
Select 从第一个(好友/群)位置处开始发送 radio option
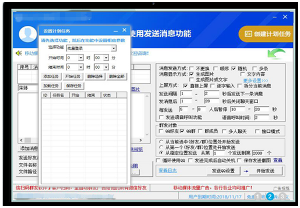tap(161, 147)
